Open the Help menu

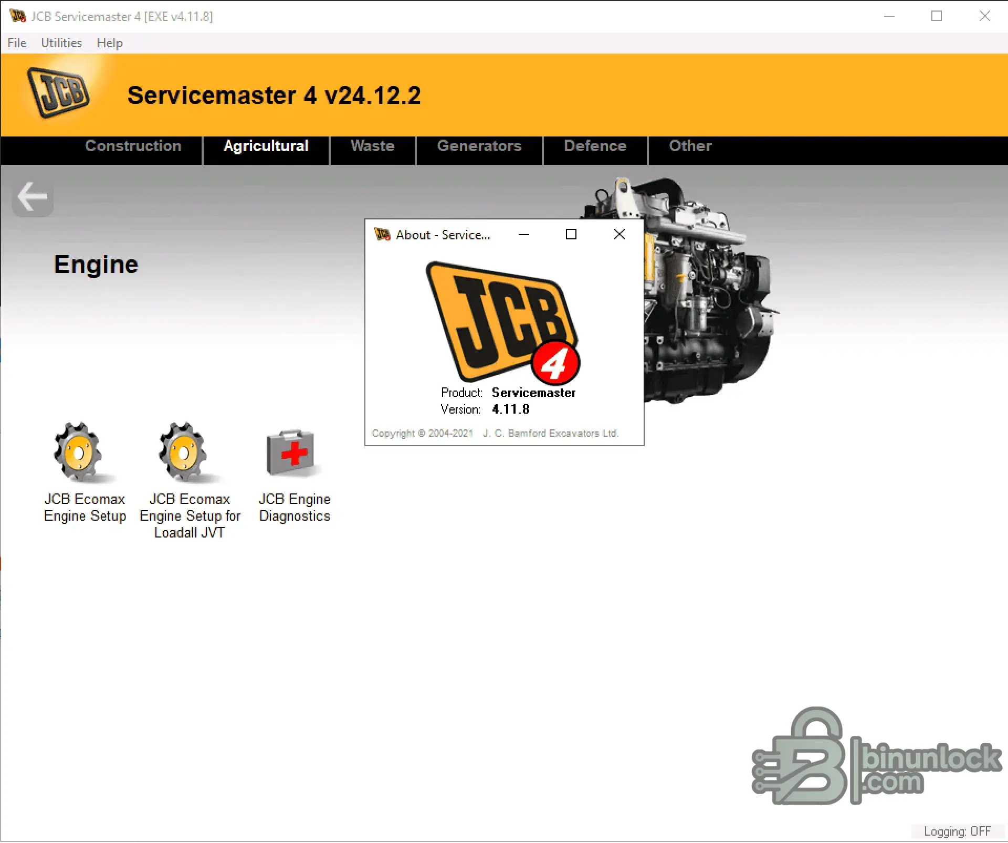coord(109,43)
